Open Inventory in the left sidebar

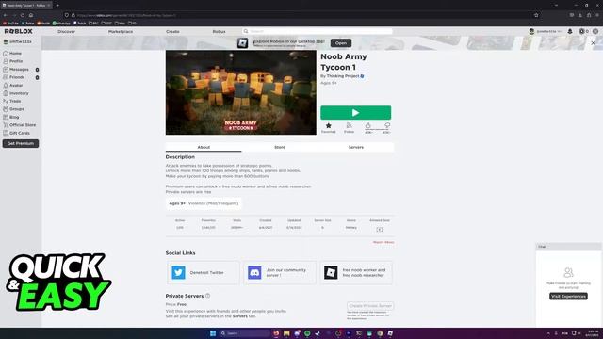[16, 93]
